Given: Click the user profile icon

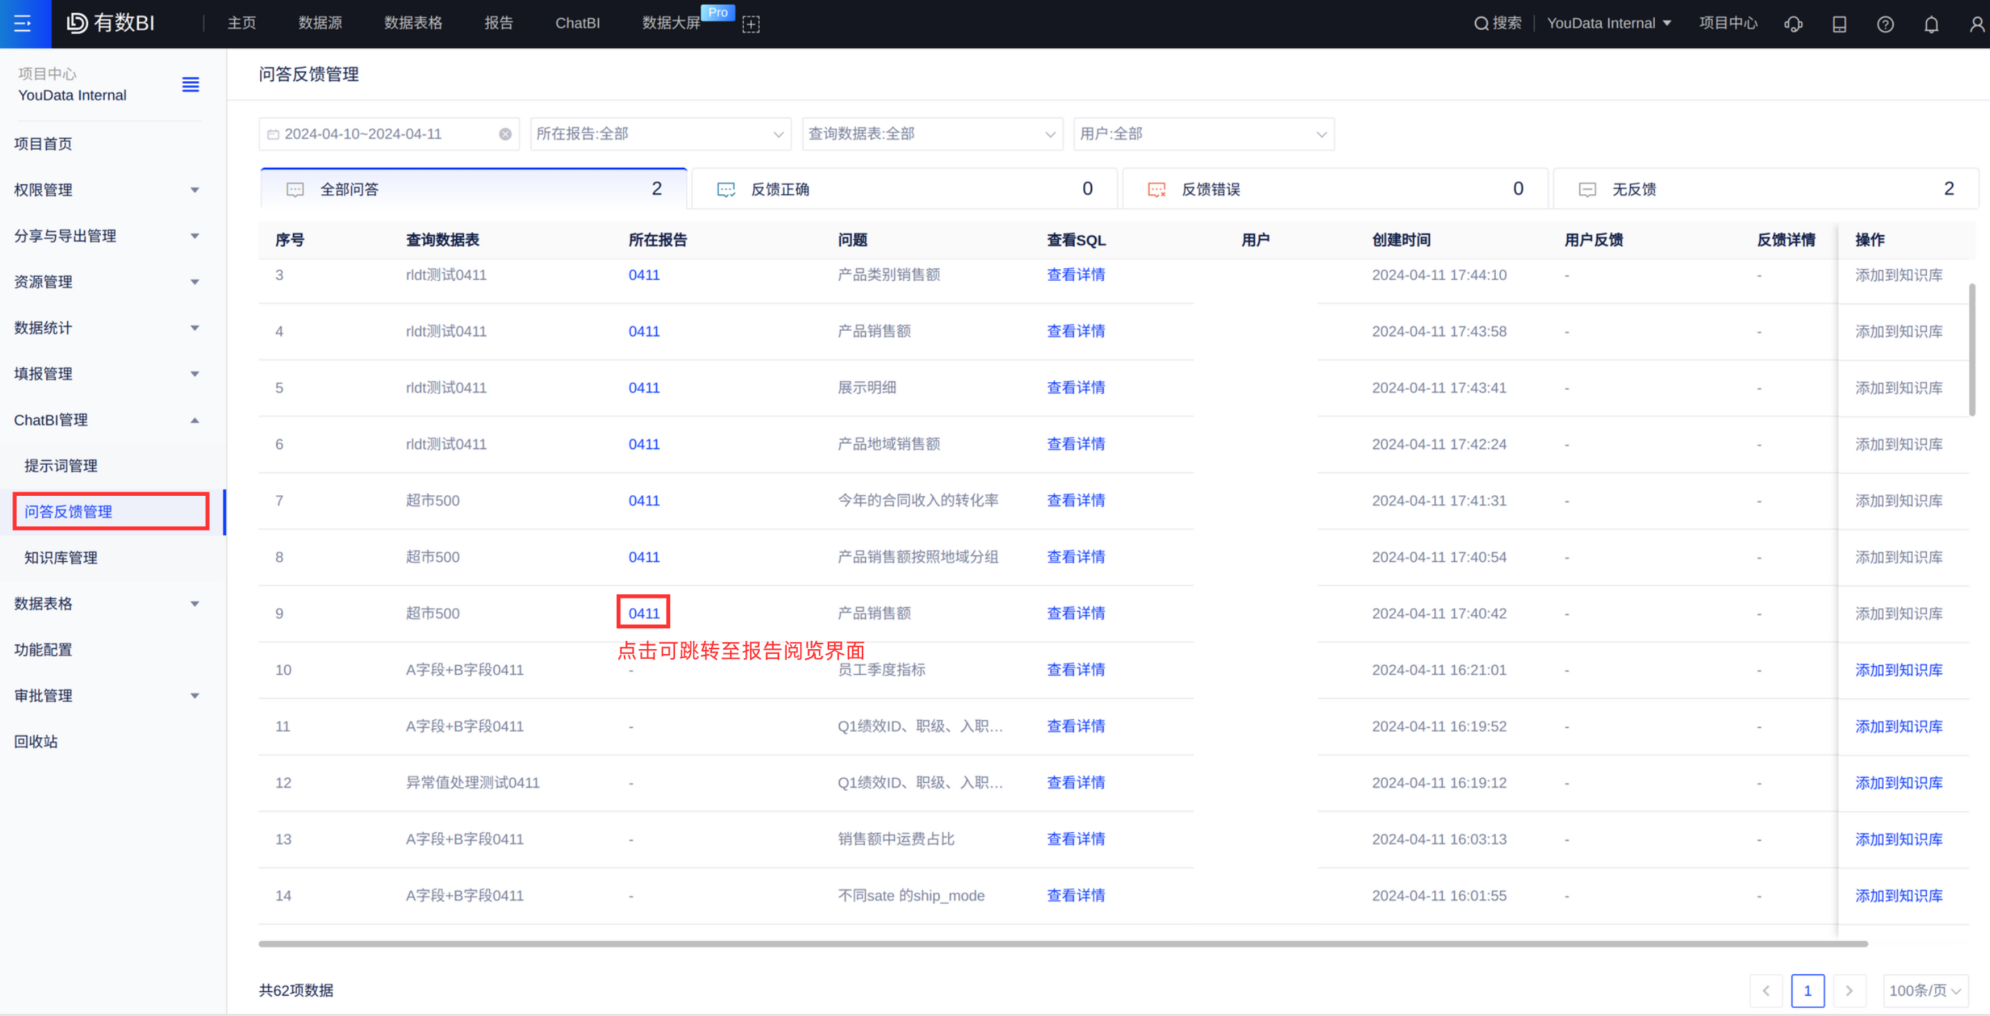Looking at the screenshot, I should click(1976, 24).
